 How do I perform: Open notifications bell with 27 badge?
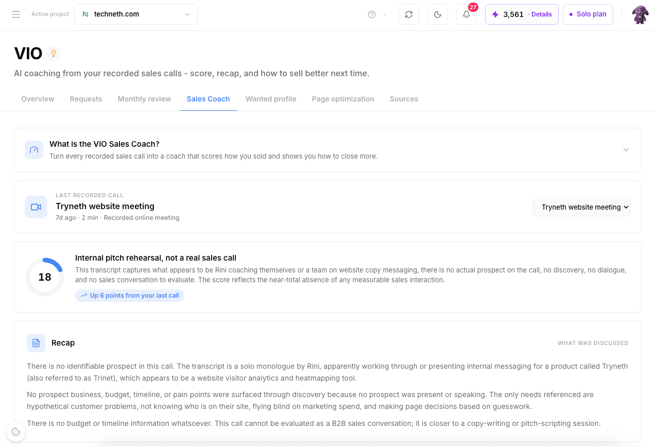(466, 14)
